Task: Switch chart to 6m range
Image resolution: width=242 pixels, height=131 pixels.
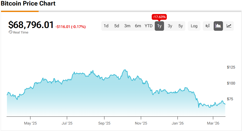Action: pyautogui.click(x=138, y=26)
